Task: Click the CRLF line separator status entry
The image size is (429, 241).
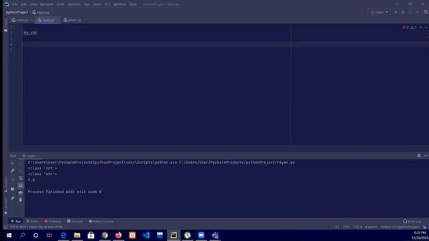Action: click(x=346, y=227)
